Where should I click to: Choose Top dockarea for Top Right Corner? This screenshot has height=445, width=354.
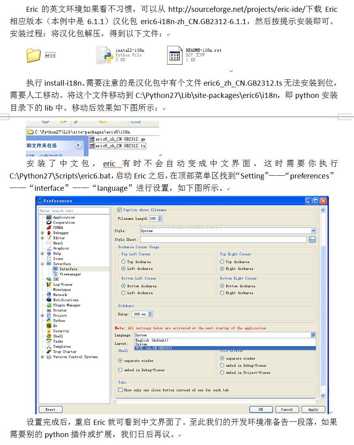click(x=222, y=262)
